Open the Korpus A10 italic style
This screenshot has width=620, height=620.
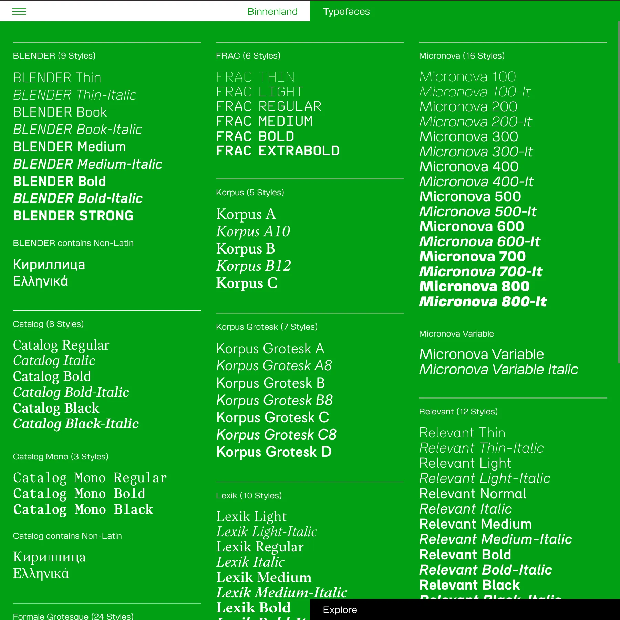253,231
